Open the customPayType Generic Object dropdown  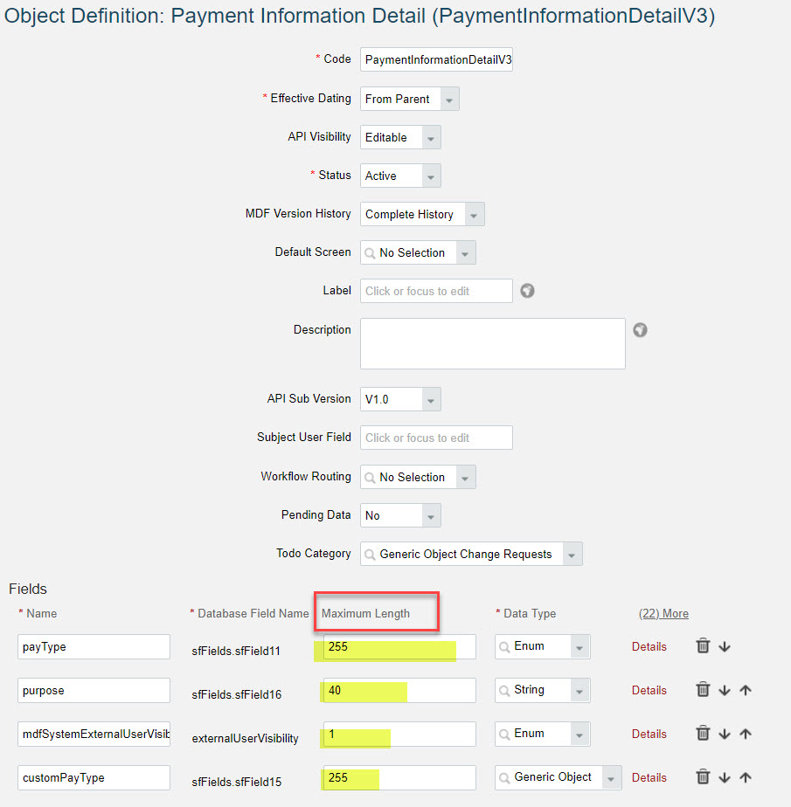click(611, 778)
